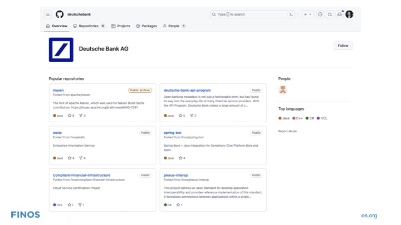Click 'Forked from finos/waltz' text
This screenshot has height=225, width=401.
click(x=69, y=137)
